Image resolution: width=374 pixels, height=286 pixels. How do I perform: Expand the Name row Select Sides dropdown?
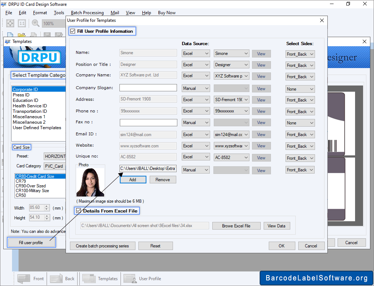click(x=300, y=54)
